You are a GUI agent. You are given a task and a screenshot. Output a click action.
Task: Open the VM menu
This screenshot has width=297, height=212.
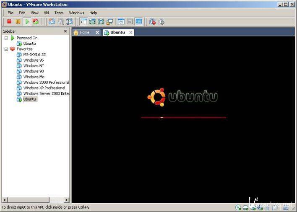(46, 13)
